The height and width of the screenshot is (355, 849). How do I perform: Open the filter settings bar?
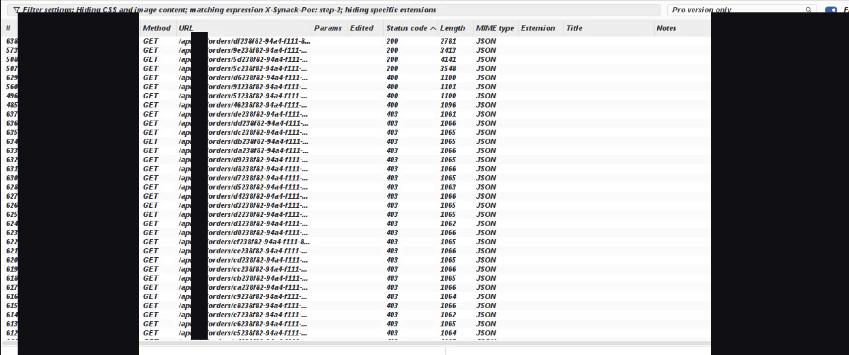click(334, 10)
